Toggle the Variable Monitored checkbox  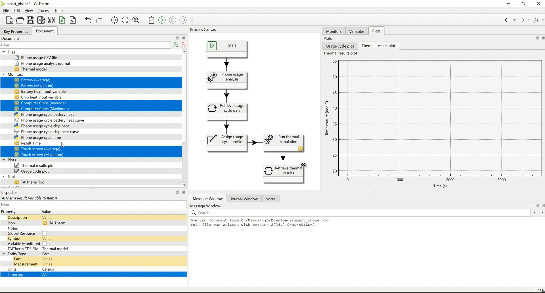pyautogui.click(x=45, y=244)
